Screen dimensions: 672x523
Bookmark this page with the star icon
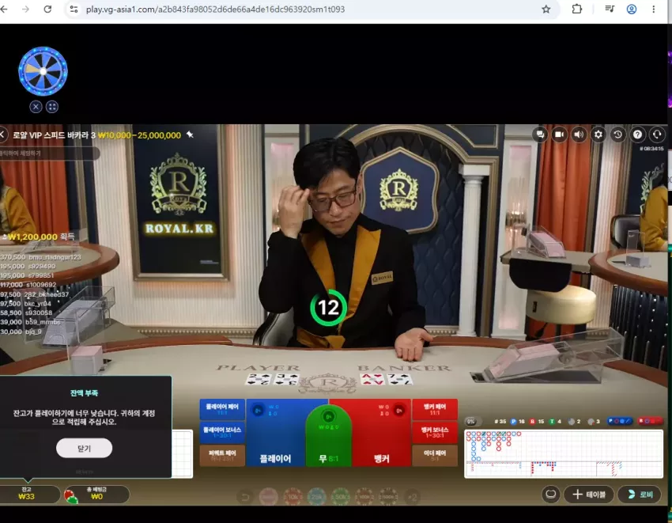click(546, 9)
